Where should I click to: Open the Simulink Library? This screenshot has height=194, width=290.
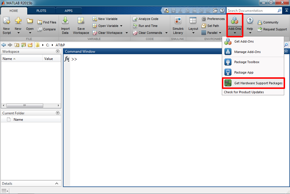(178, 25)
